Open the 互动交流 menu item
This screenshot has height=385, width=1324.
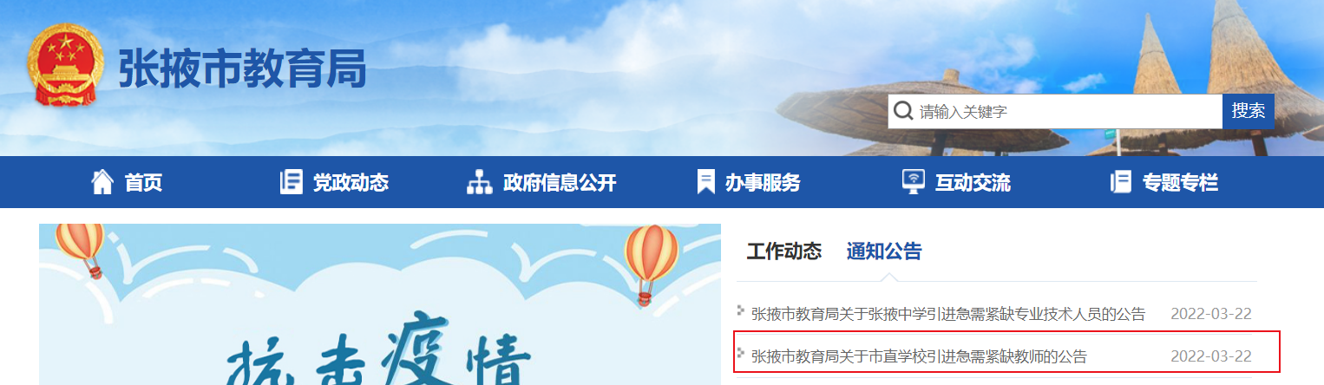tap(973, 183)
